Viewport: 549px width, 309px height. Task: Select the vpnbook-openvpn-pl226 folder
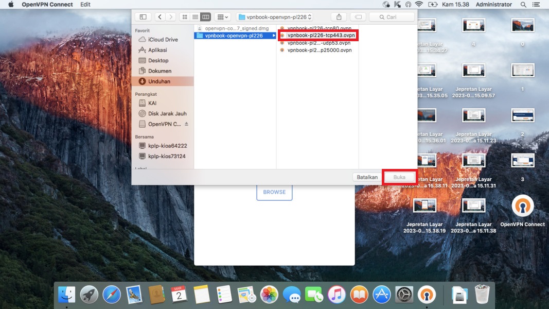[234, 36]
